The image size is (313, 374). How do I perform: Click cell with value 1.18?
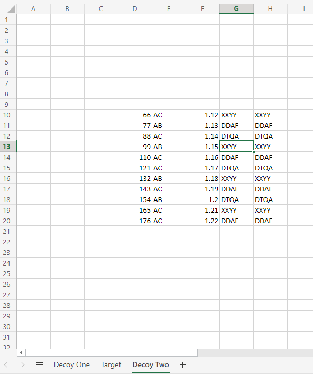point(203,178)
